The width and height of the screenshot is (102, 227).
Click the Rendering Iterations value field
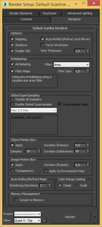[44, 185]
